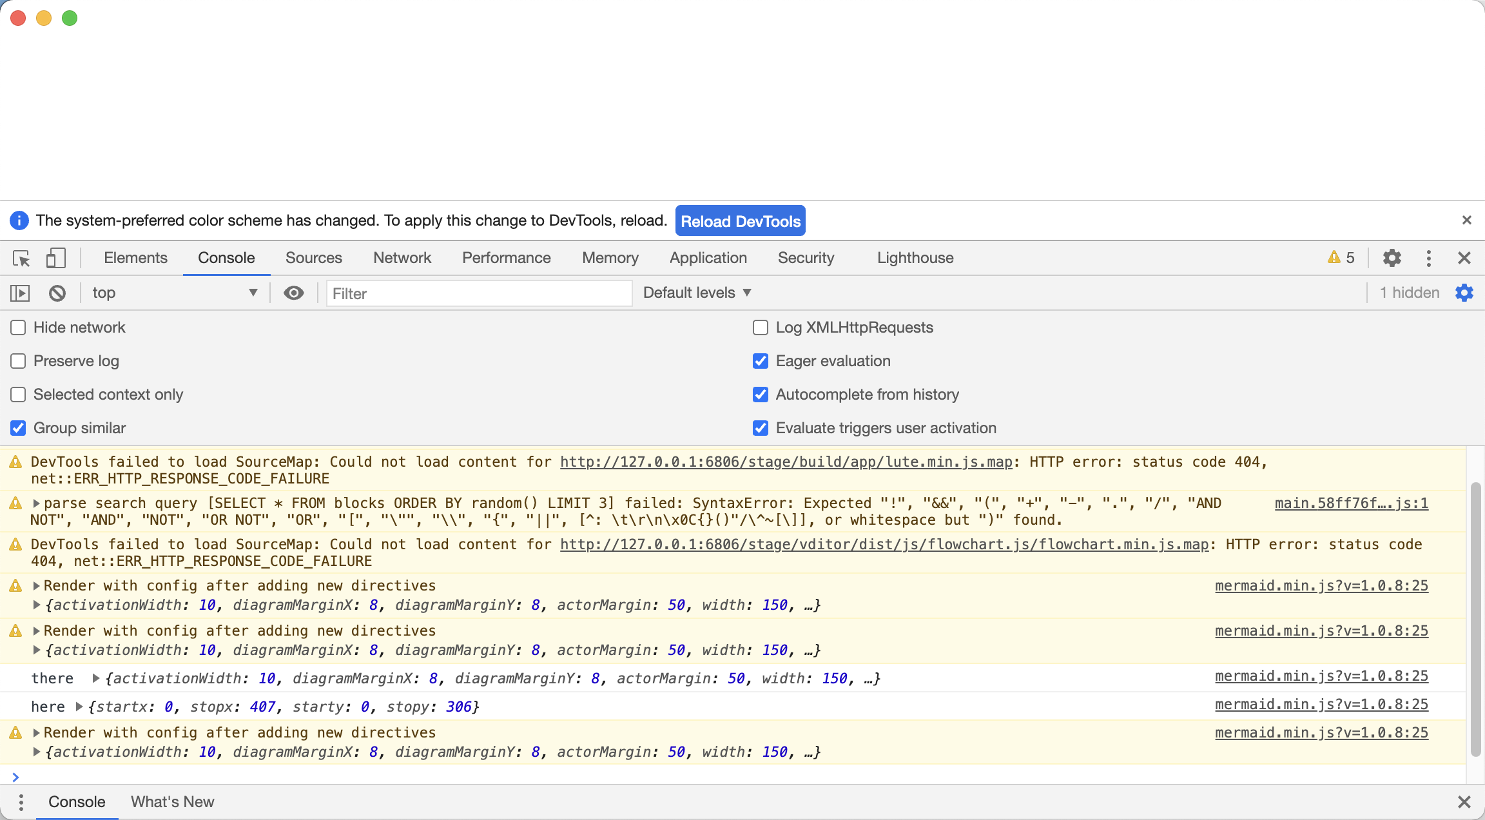Open the top context dropdown

point(174,293)
